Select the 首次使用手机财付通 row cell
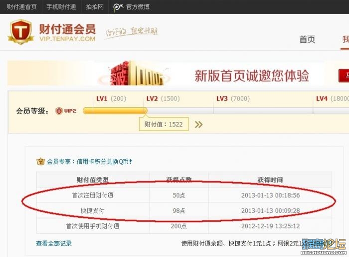Image resolution: width=349 pixels, height=257 pixels. [93, 226]
